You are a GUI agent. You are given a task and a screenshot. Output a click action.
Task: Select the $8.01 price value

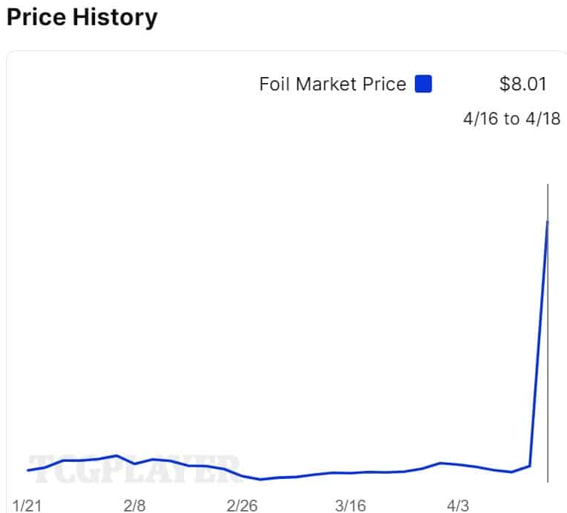click(x=523, y=84)
